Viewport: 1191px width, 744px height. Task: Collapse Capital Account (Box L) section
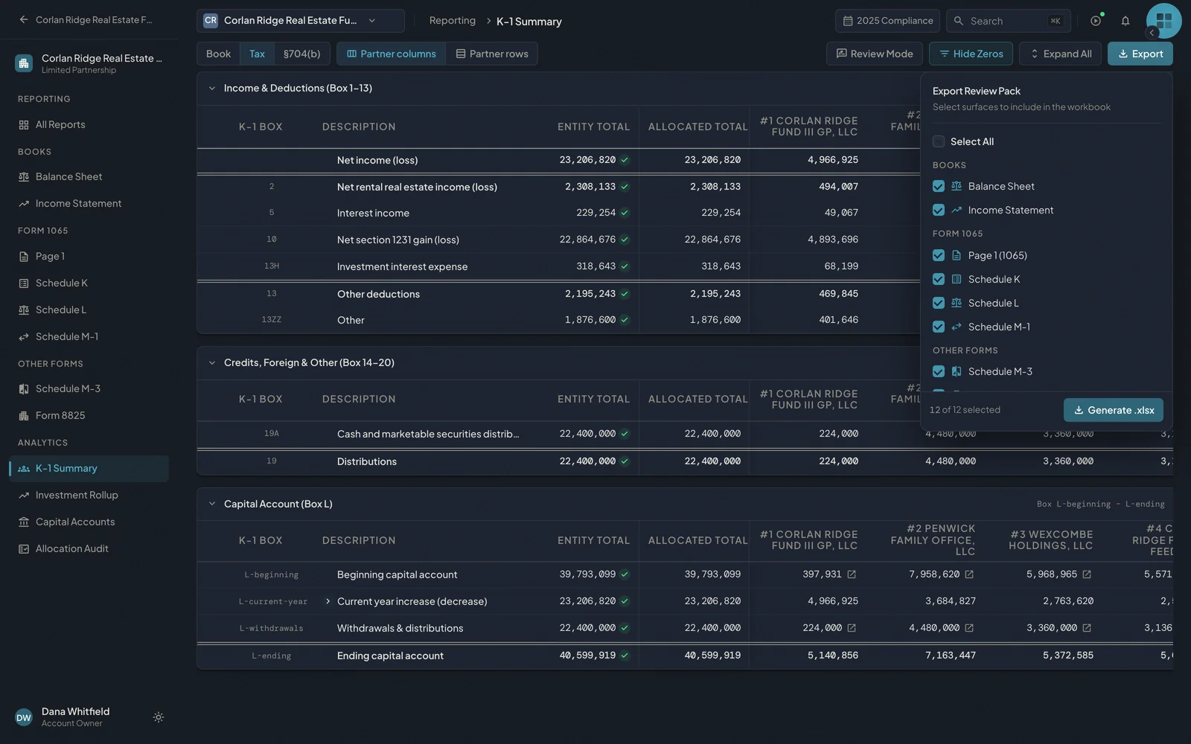point(212,504)
